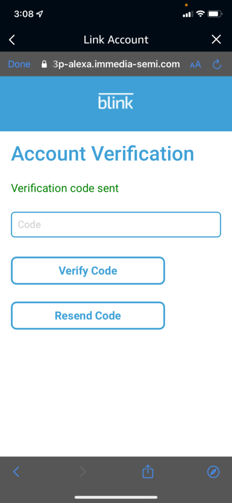Click the Resend Code button
Screen dimensions: 232x503
coord(88,315)
